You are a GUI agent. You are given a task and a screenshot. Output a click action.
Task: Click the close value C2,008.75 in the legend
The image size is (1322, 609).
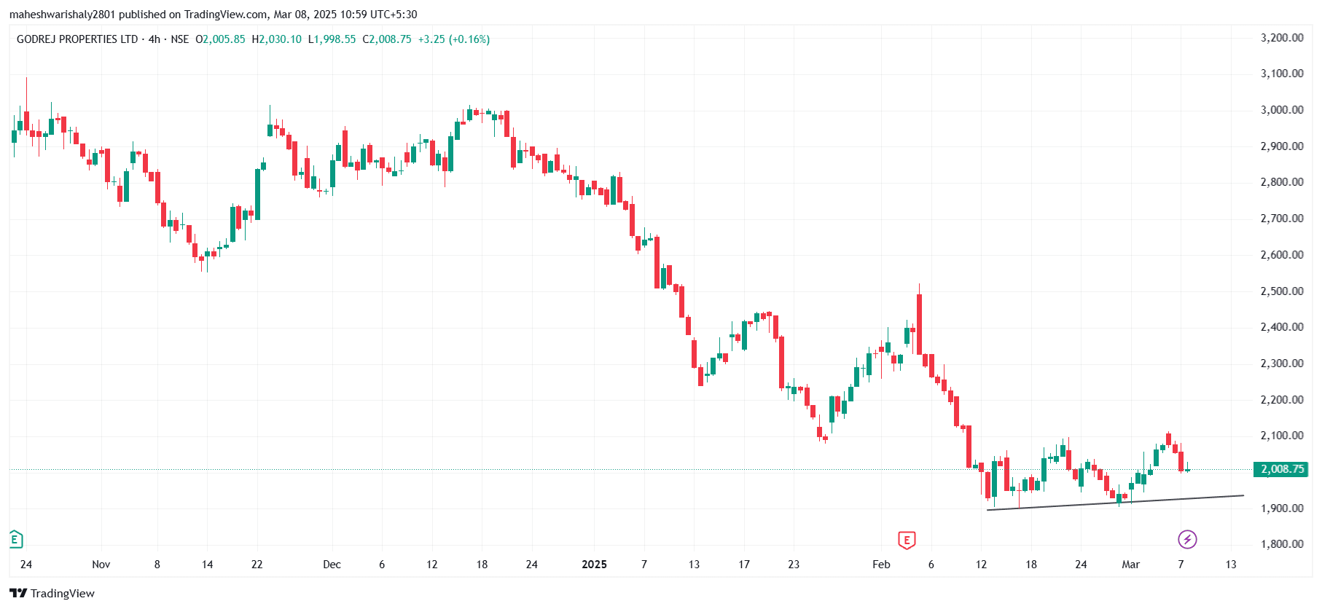387,39
